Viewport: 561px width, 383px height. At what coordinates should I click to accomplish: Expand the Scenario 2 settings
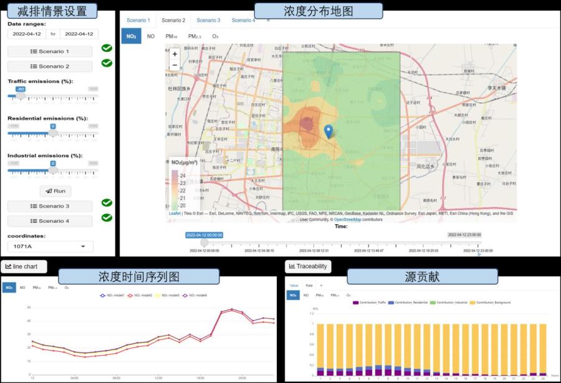[50, 66]
